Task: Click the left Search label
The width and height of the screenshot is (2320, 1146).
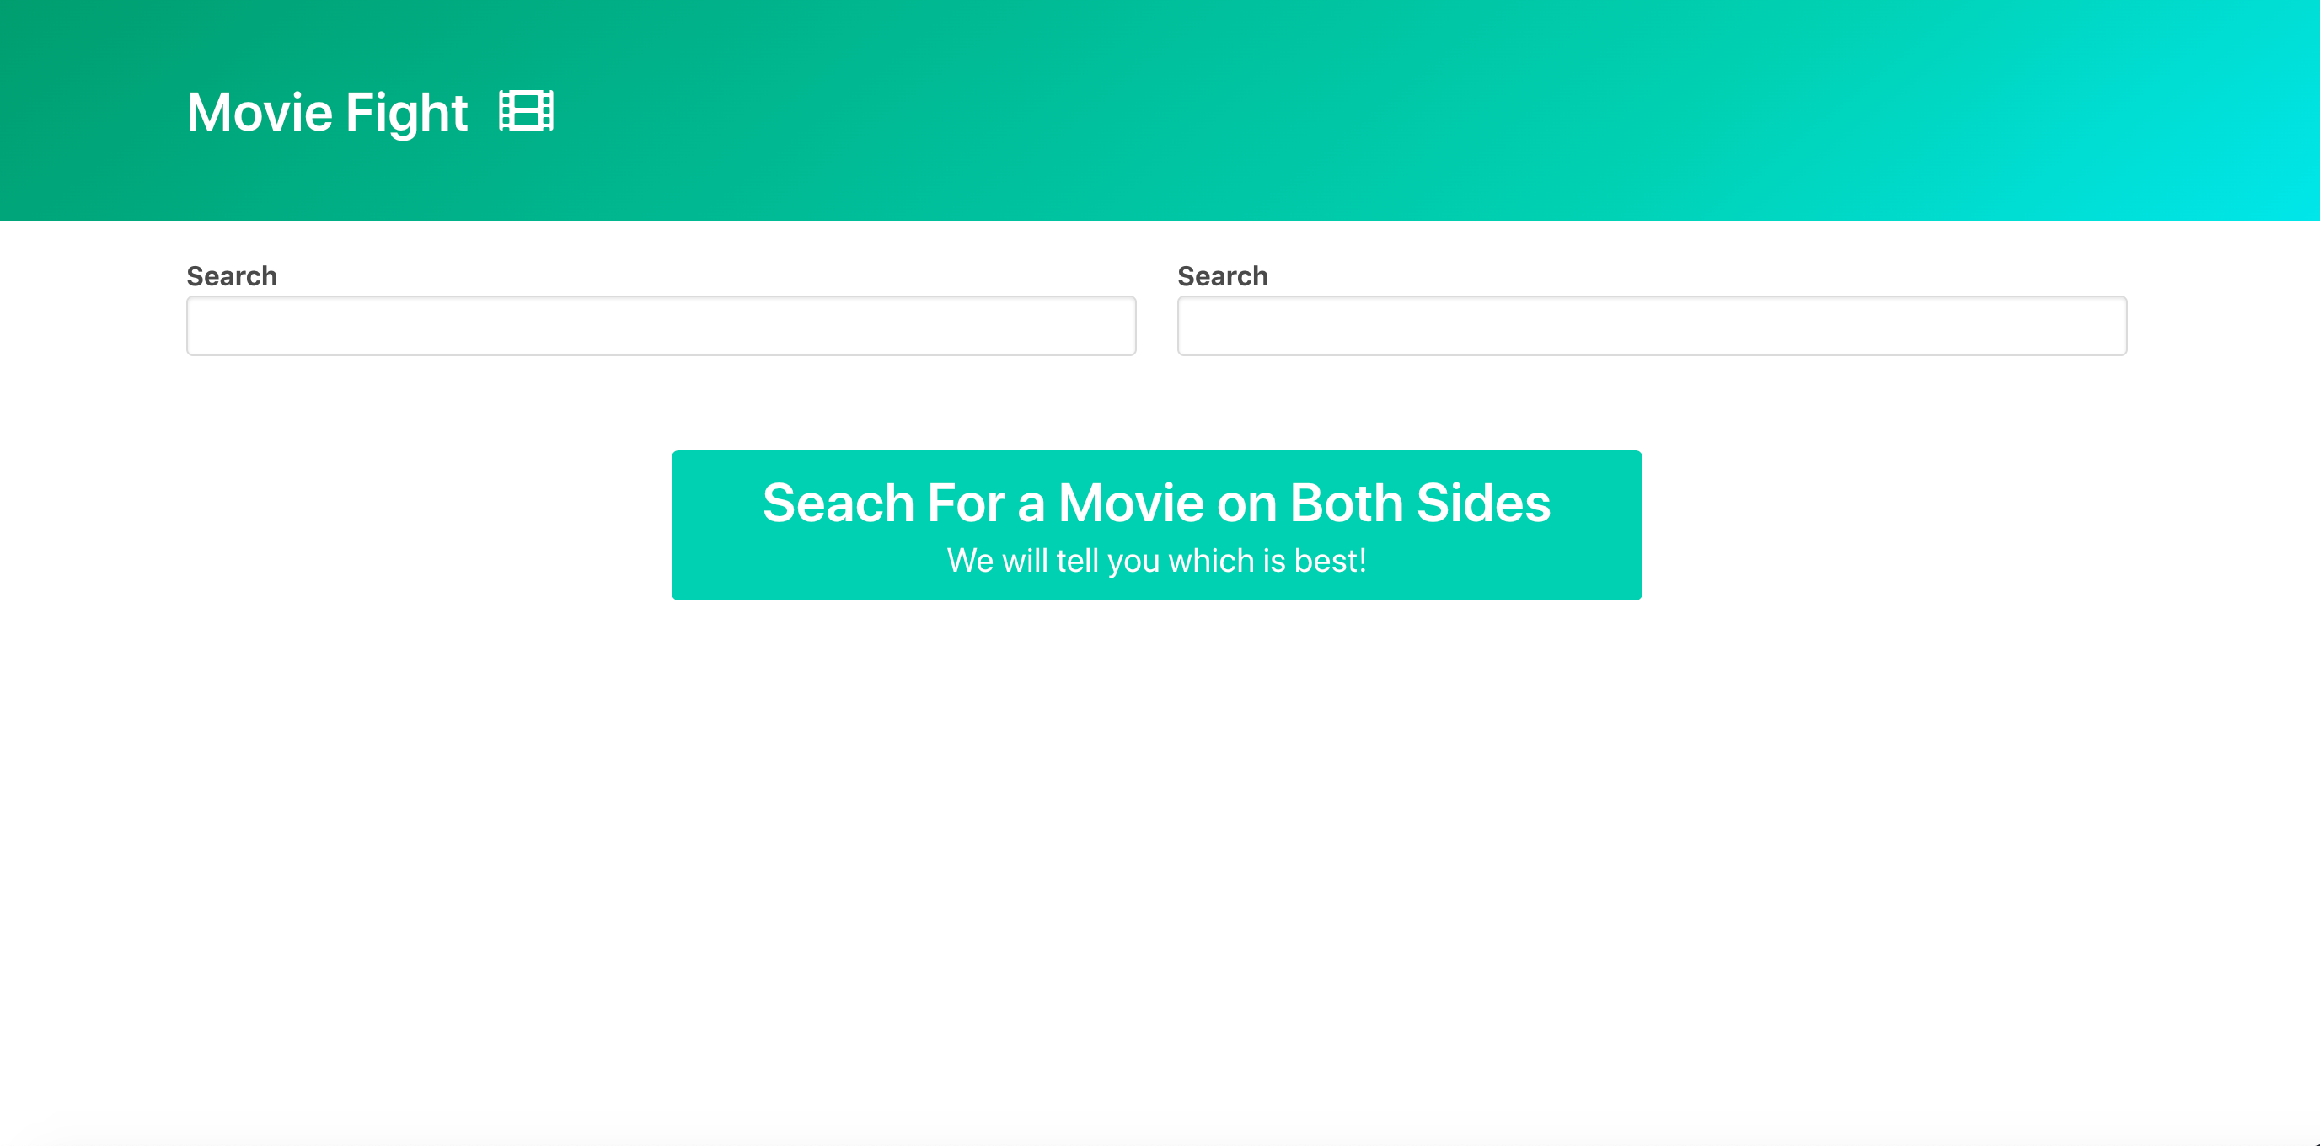Action: tap(232, 276)
